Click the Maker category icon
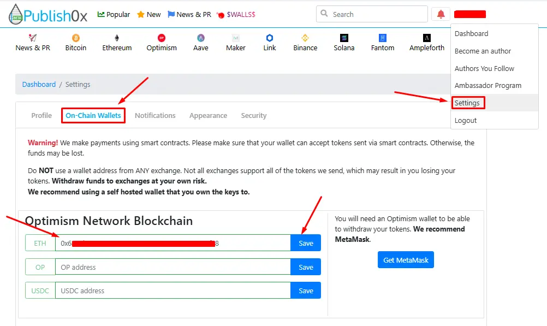Screen dimensions: 547x326 (236, 38)
